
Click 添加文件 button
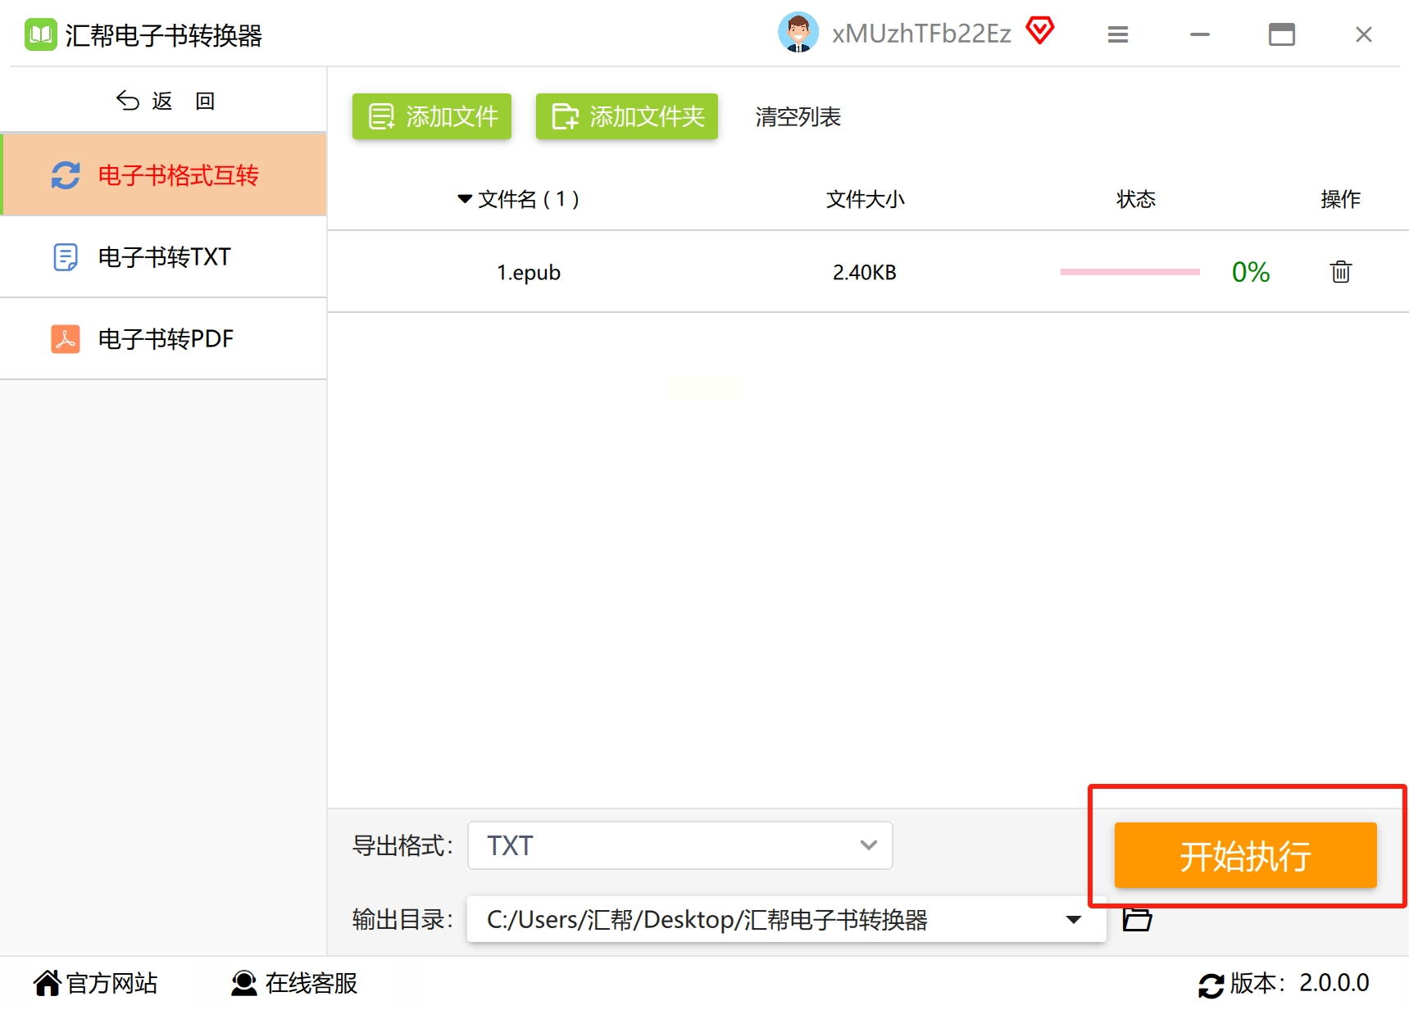coord(432,116)
